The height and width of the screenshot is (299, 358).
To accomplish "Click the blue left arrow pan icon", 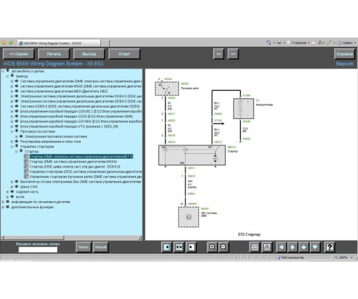I will click(282, 246).
